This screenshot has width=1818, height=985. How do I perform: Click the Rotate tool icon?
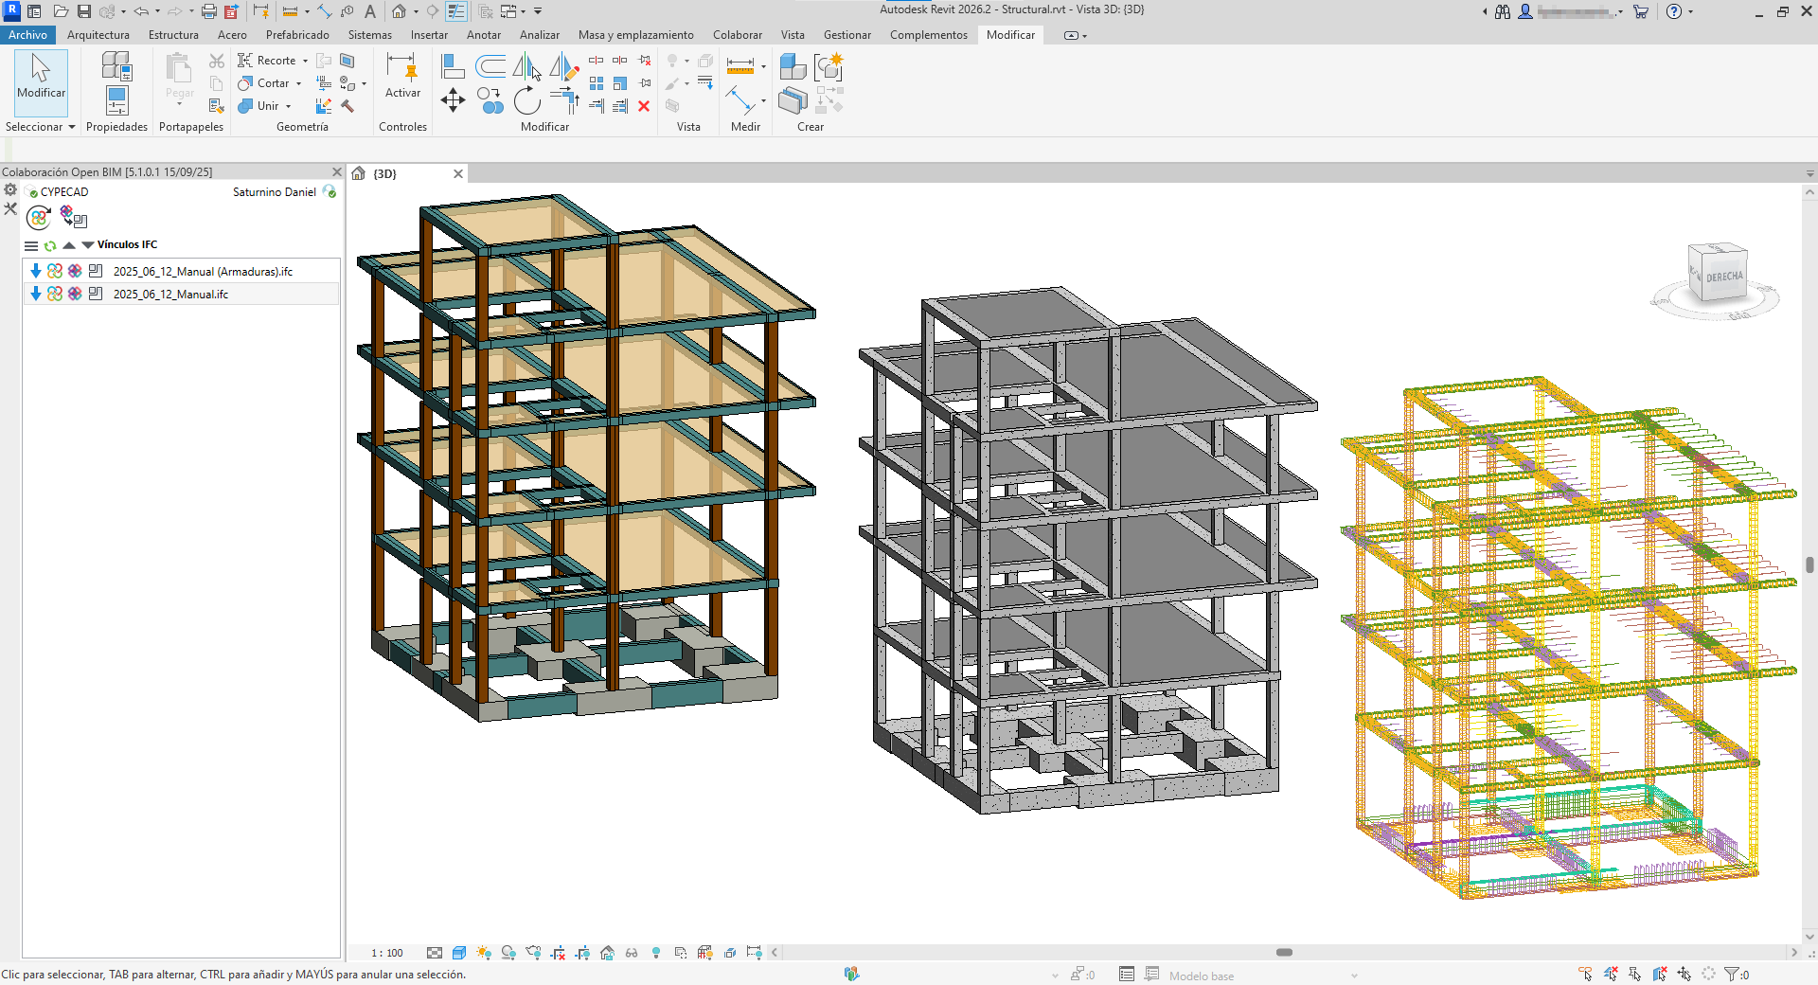[526, 100]
